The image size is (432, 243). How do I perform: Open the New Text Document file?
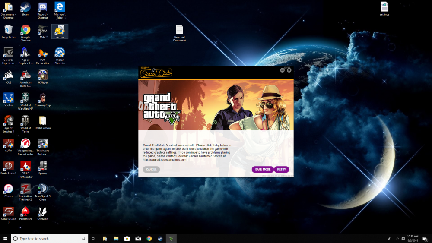179,33
